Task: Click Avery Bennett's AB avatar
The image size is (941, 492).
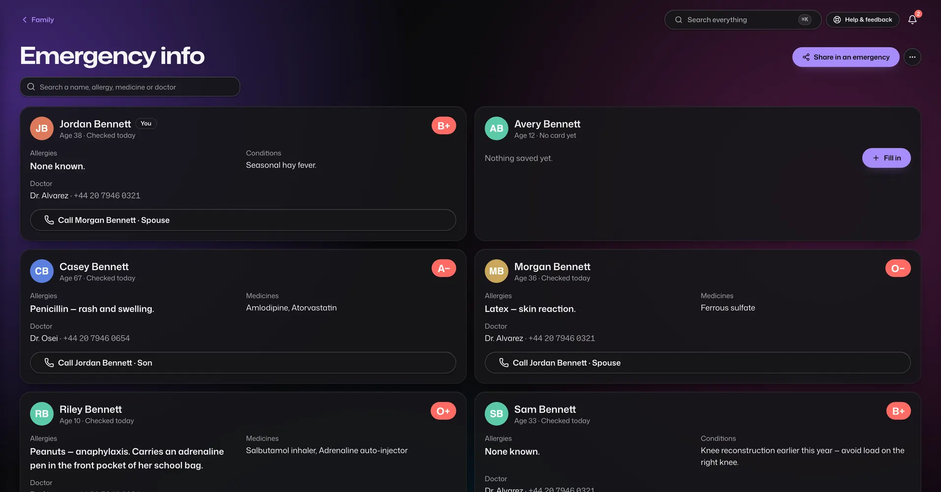Action: click(497, 128)
